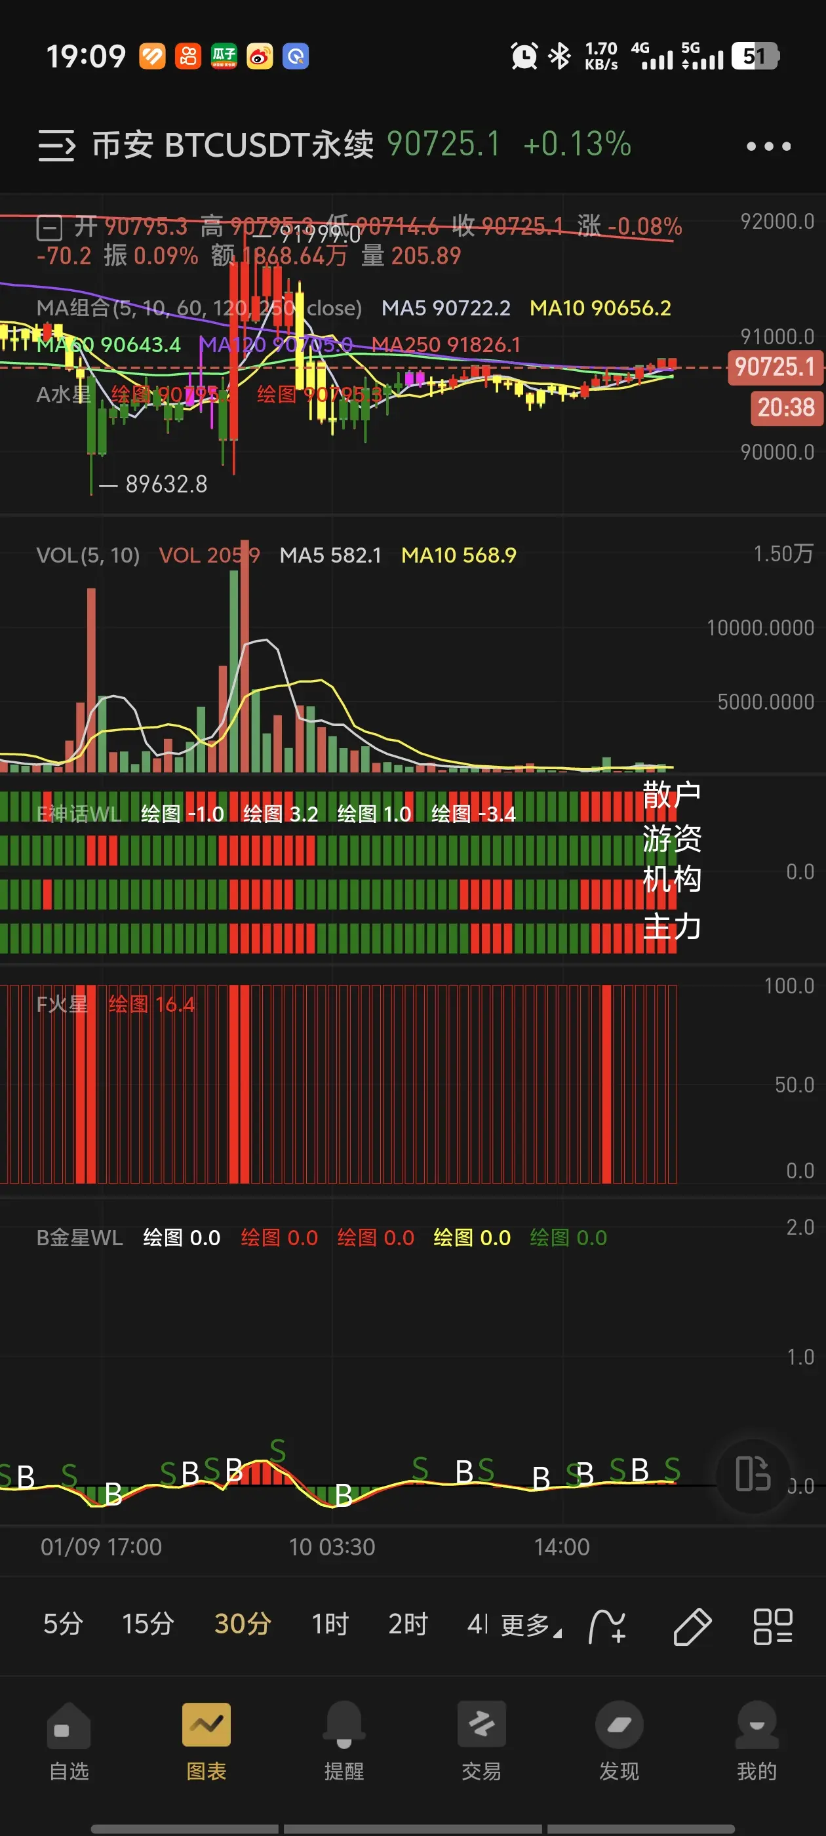The width and height of the screenshot is (826, 1836).
Task: Tap the low price marker 89632.8
Action: (166, 484)
